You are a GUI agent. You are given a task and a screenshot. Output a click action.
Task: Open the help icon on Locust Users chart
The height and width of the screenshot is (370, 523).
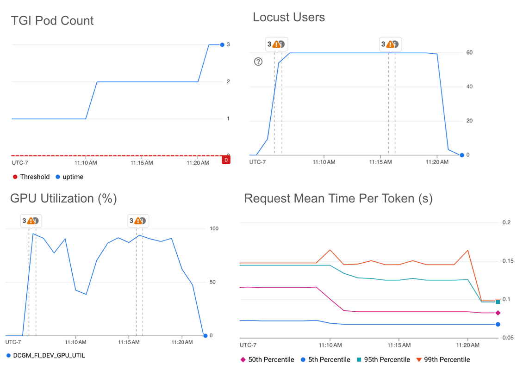(258, 62)
